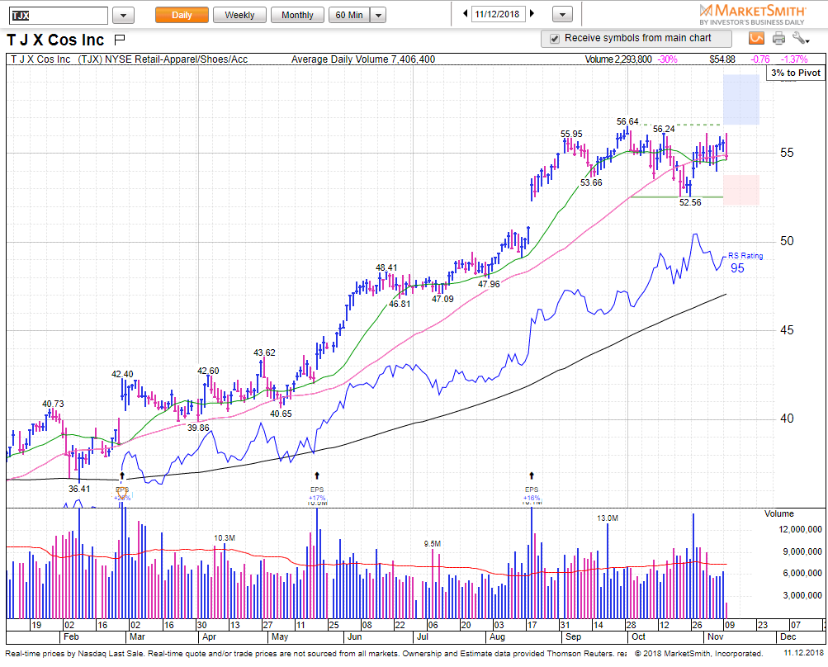Viewport: 828px width, 667px height.
Task: Select the EPS +16% earnings marker
Action: (x=532, y=494)
